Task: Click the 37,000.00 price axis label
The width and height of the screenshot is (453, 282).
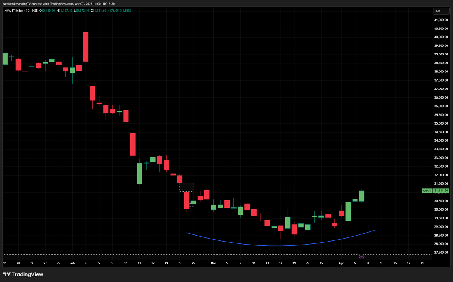Action: [441, 89]
